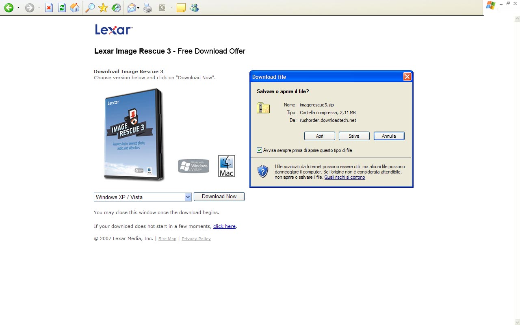Screen dimensions: 520x325
Task: Print the page with the printer icon
Action: 147,8
